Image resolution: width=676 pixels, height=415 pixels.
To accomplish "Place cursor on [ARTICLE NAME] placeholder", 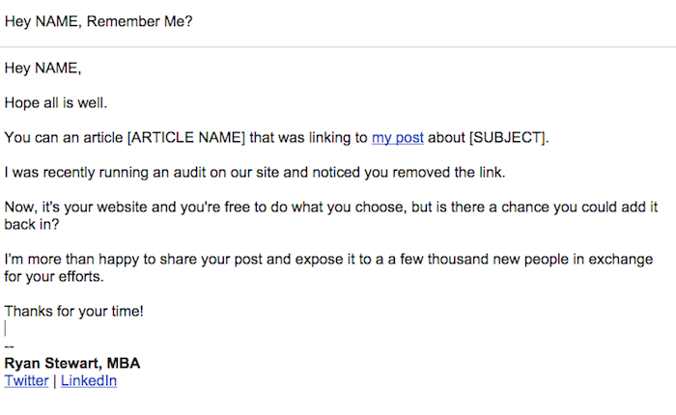I will coord(185,137).
